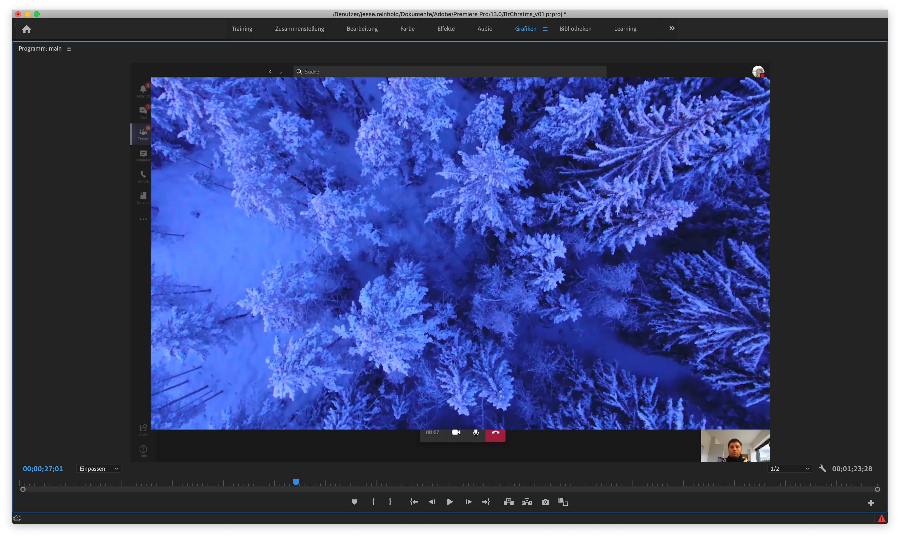The height and width of the screenshot is (538, 900).
Task: Show more workspaces with the double chevron
Action: tap(672, 28)
